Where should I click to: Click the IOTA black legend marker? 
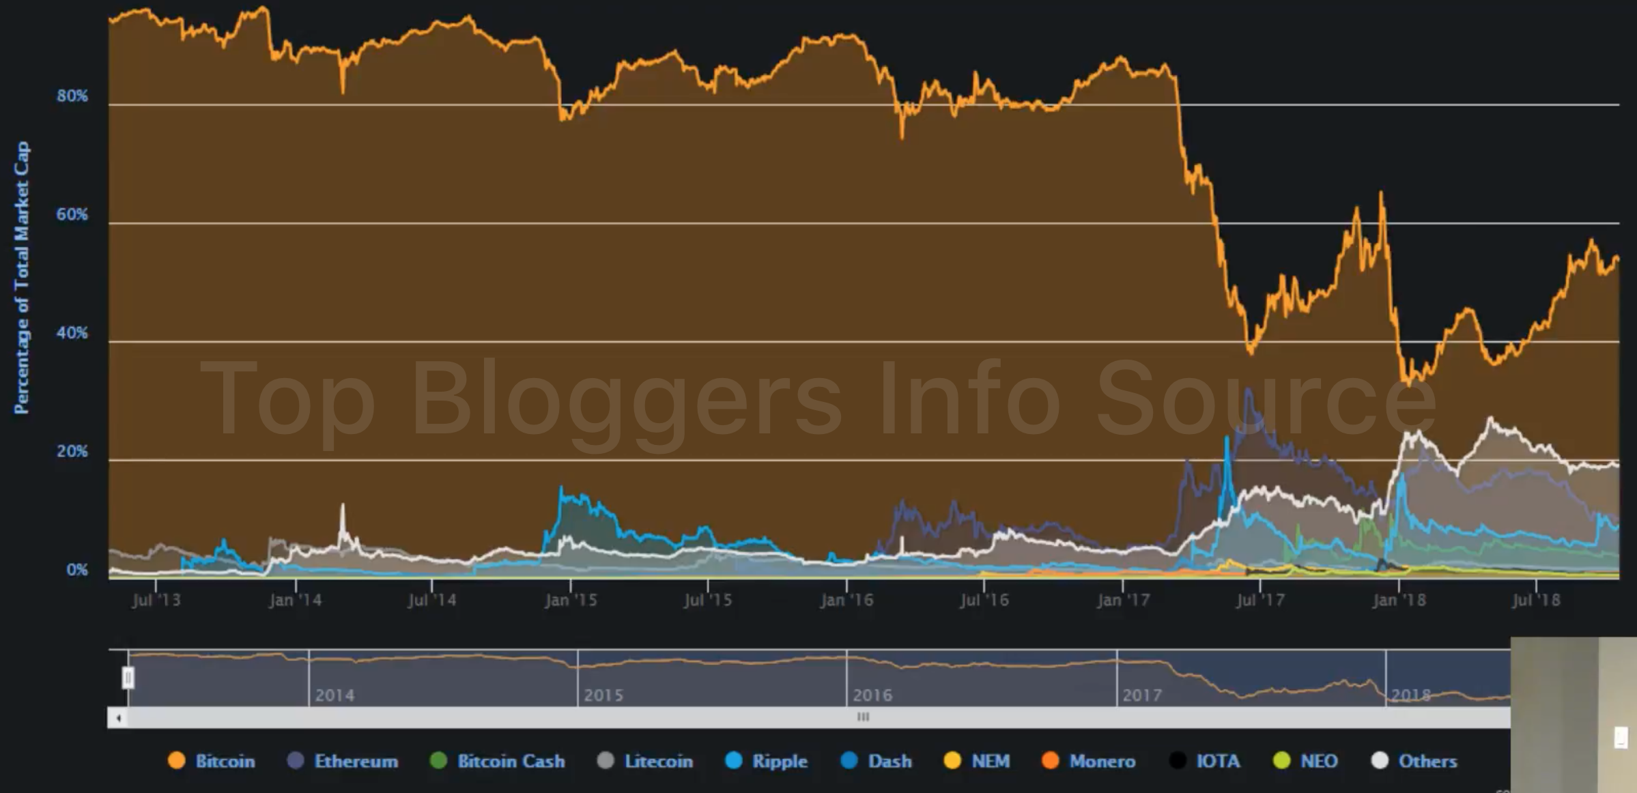[1178, 761]
